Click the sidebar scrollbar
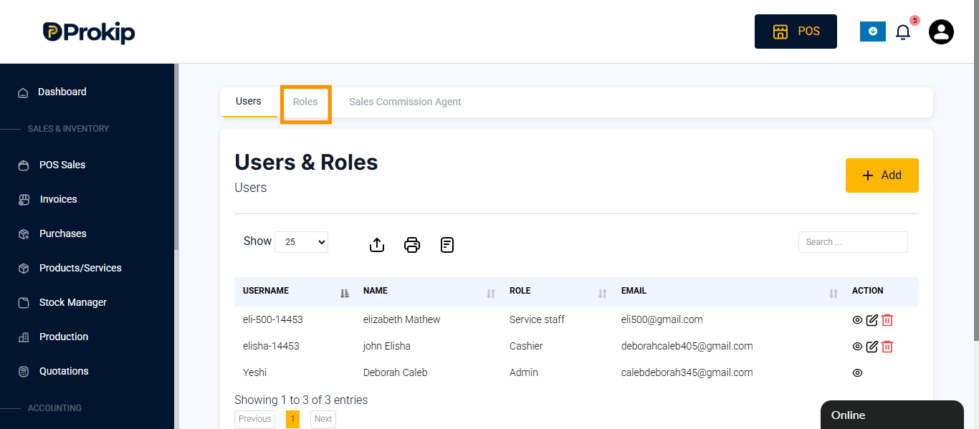The width and height of the screenshot is (979, 429). pos(176,157)
